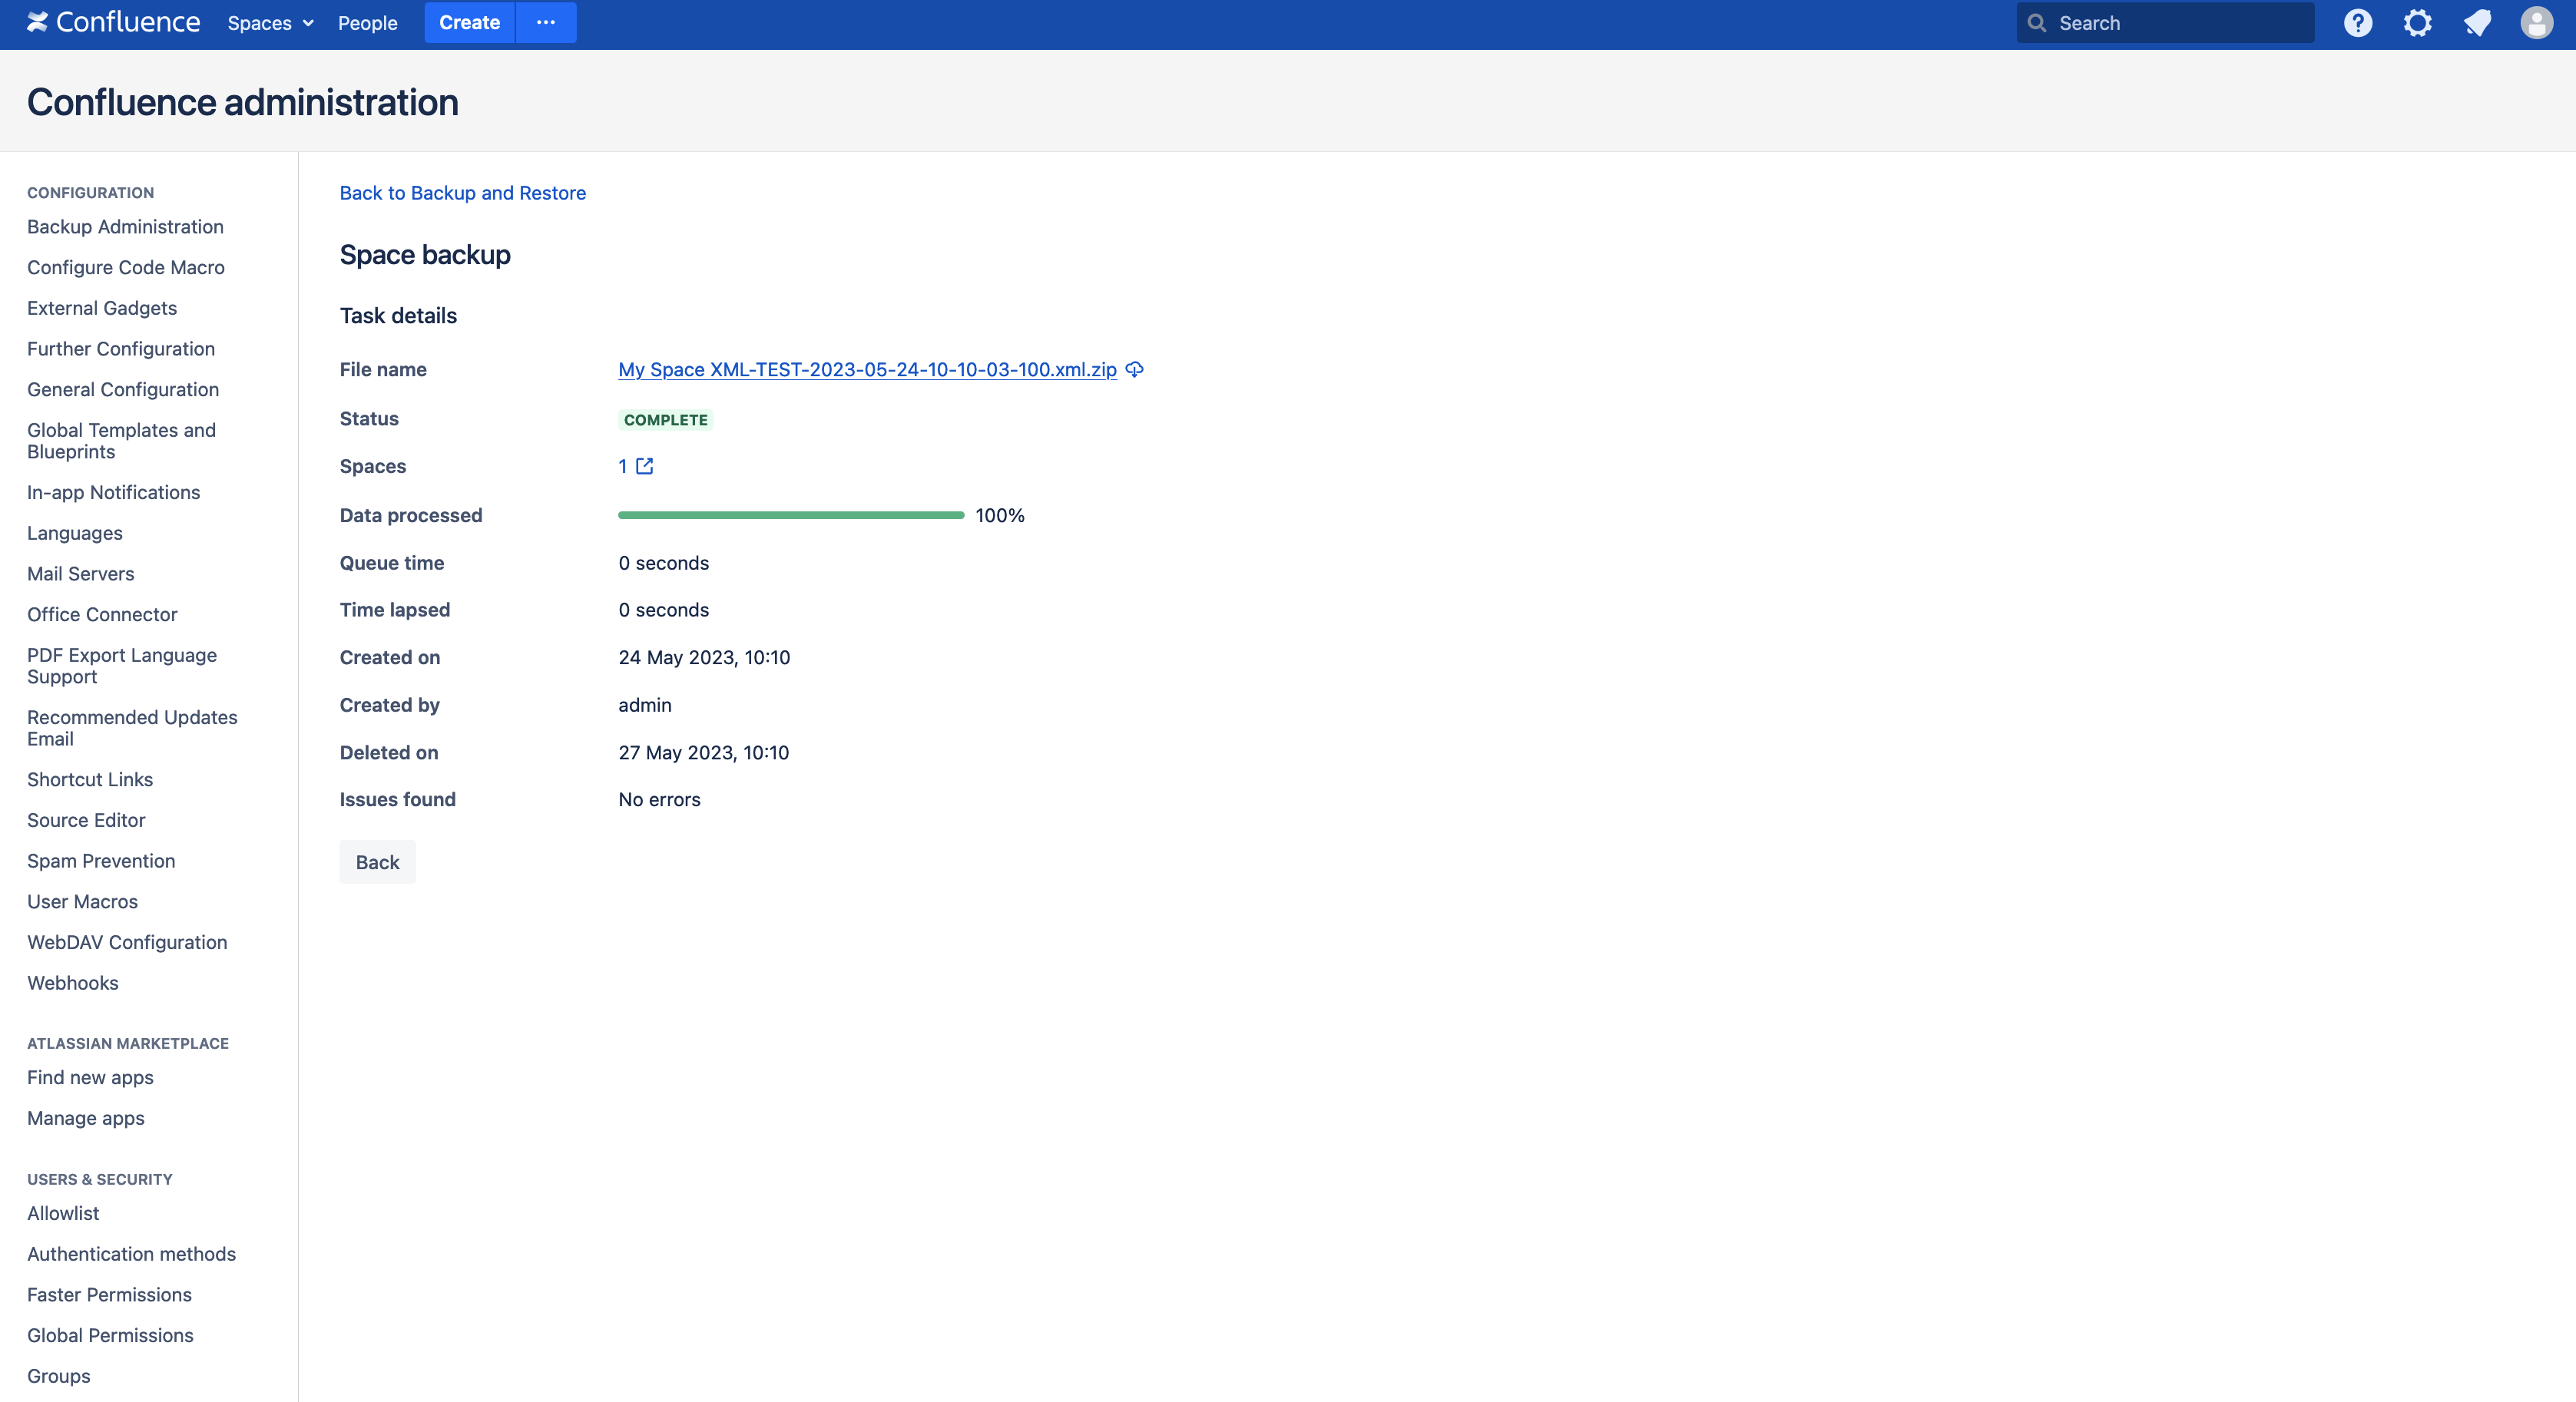The width and height of the screenshot is (2576, 1402).
Task: Open the help question mark icon
Action: pos(2357,23)
